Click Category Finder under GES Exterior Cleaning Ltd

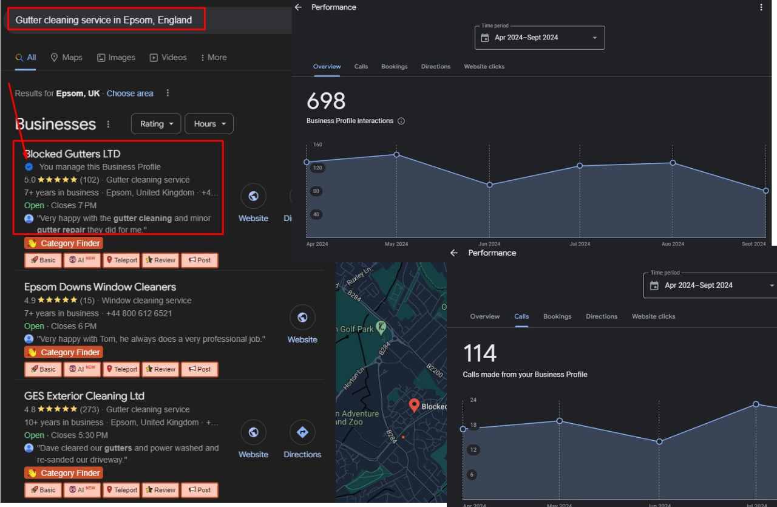[64, 473]
